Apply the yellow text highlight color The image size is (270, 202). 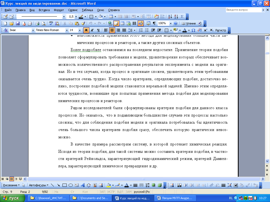pos(175,30)
